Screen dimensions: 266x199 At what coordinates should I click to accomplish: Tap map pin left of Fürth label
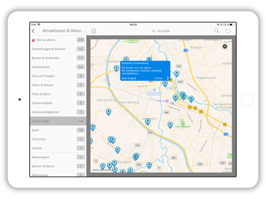pyautogui.click(x=165, y=84)
